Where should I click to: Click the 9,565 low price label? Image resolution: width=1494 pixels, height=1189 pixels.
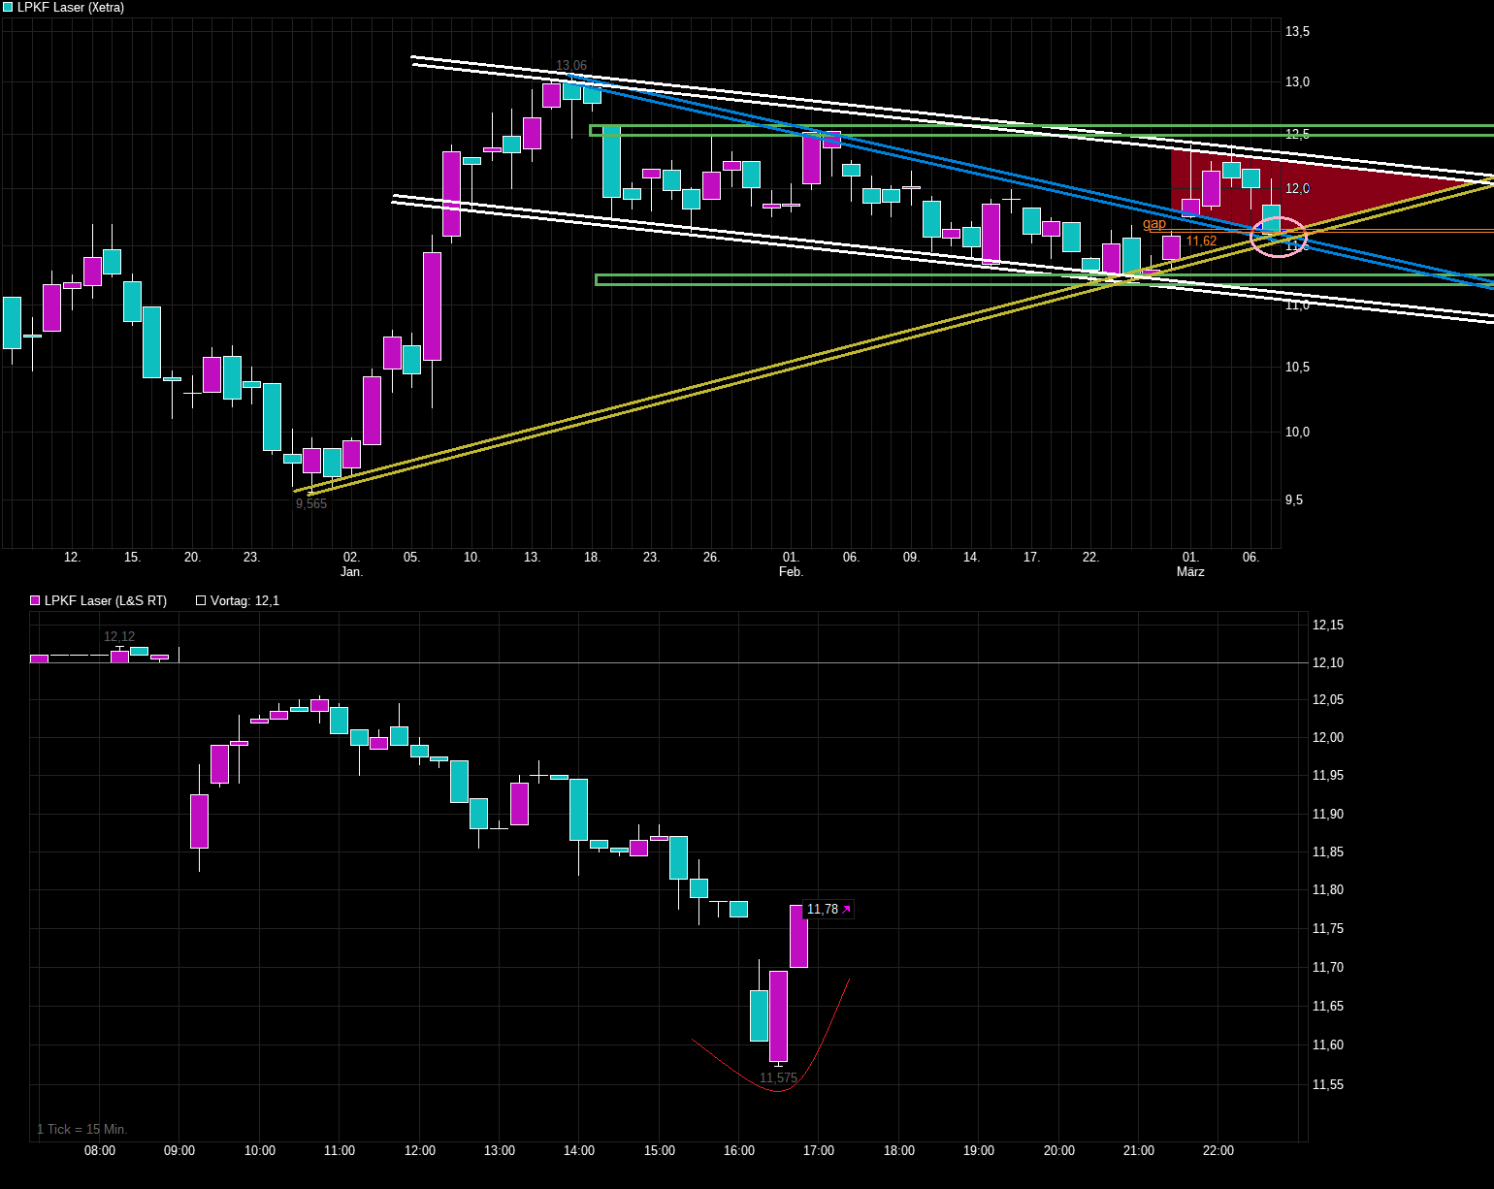tap(311, 503)
